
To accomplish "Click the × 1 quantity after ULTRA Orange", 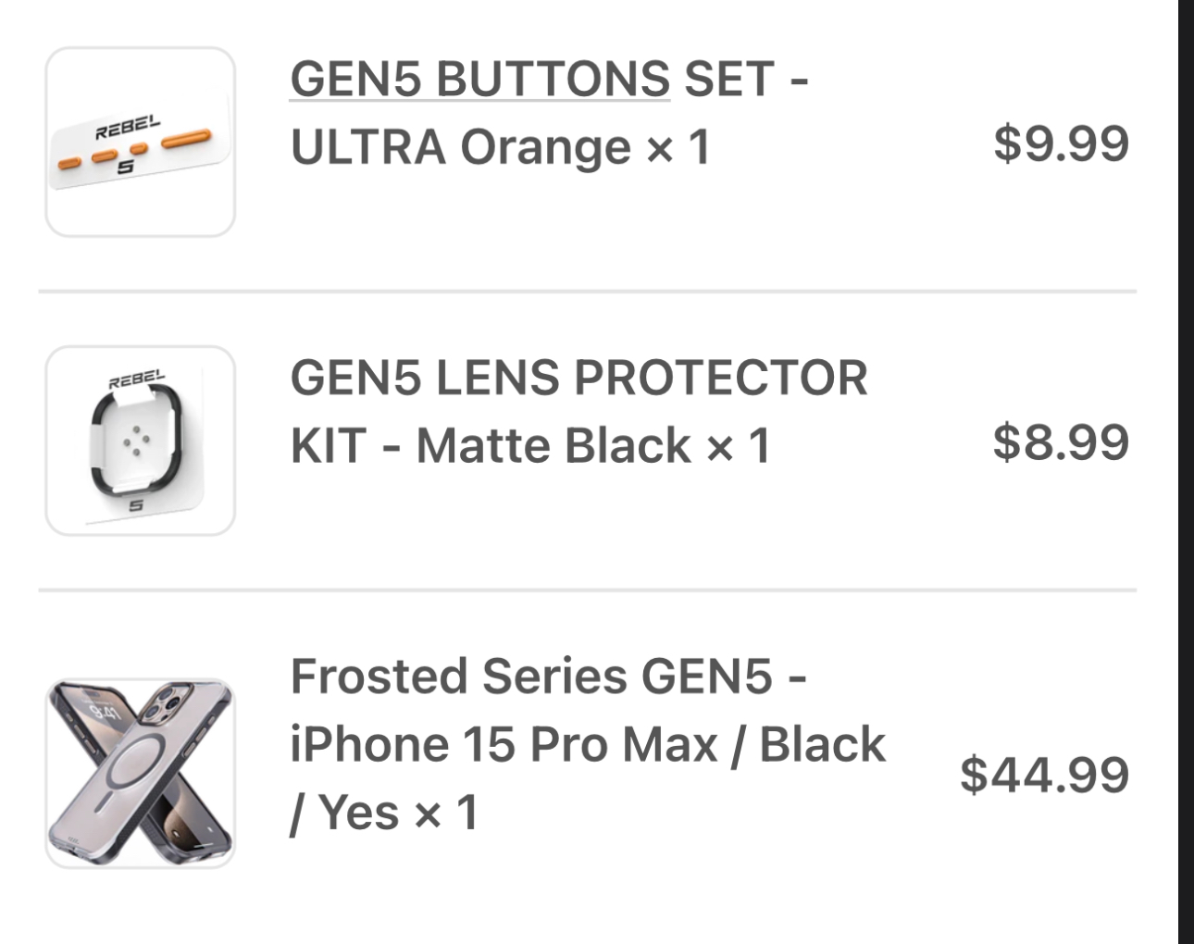I will coord(678,147).
